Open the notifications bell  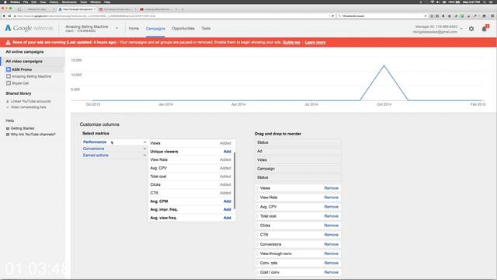485,29
